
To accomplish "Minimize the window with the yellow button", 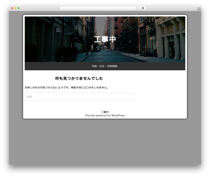I will pyautogui.click(x=15, y=8).
